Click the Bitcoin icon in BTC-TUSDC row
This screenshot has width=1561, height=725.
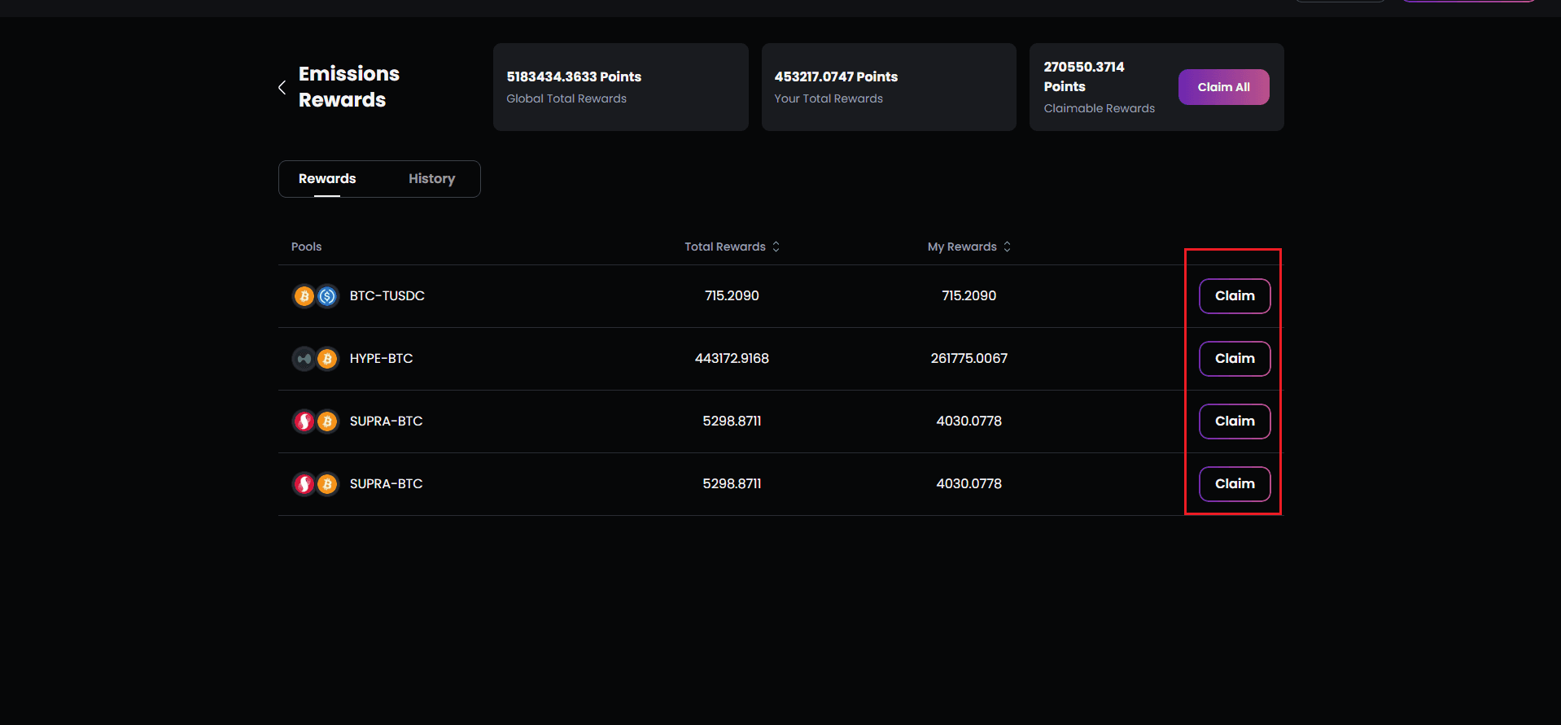pos(304,296)
